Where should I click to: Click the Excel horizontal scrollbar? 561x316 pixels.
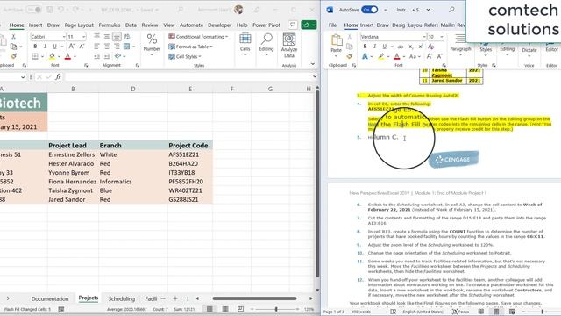coord(254,298)
